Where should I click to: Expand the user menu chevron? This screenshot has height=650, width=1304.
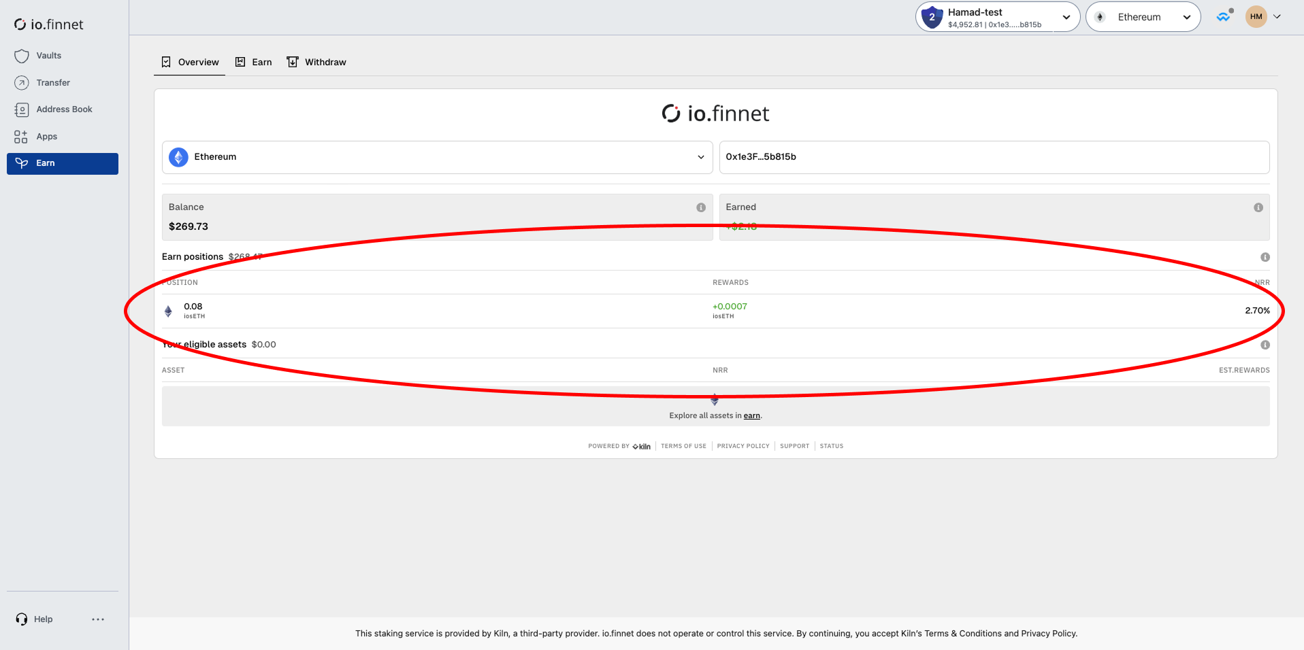click(1277, 16)
